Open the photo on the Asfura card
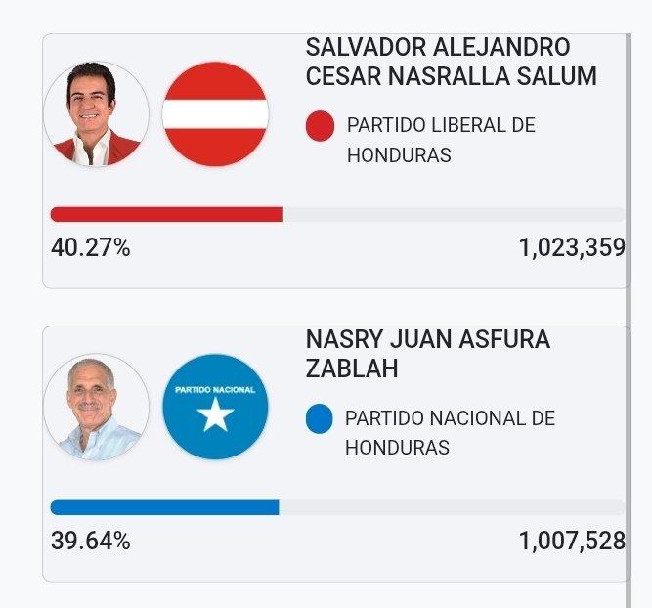Screen dimensions: 652x608 [97, 407]
